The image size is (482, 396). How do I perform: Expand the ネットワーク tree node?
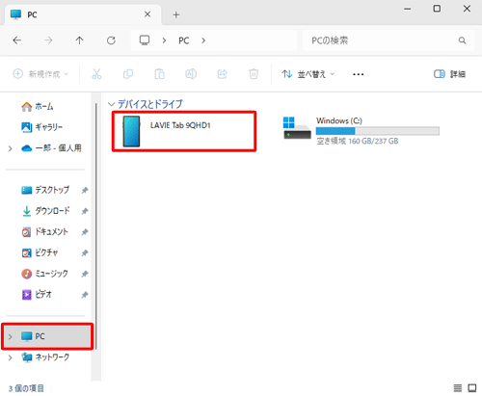[x=11, y=357]
